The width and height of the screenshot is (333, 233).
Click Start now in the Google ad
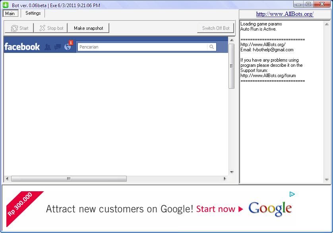[219, 209]
